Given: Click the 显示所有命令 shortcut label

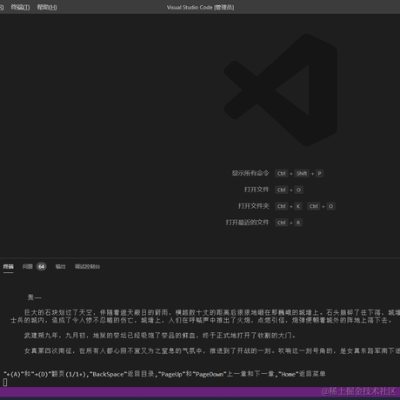Looking at the screenshot, I should pos(250,173).
